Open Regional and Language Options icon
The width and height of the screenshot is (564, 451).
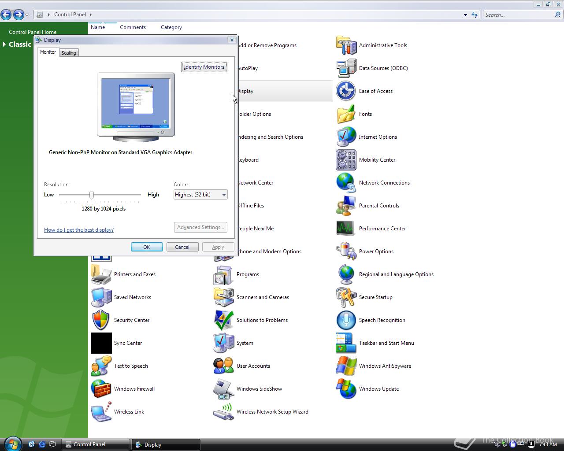[346, 274]
